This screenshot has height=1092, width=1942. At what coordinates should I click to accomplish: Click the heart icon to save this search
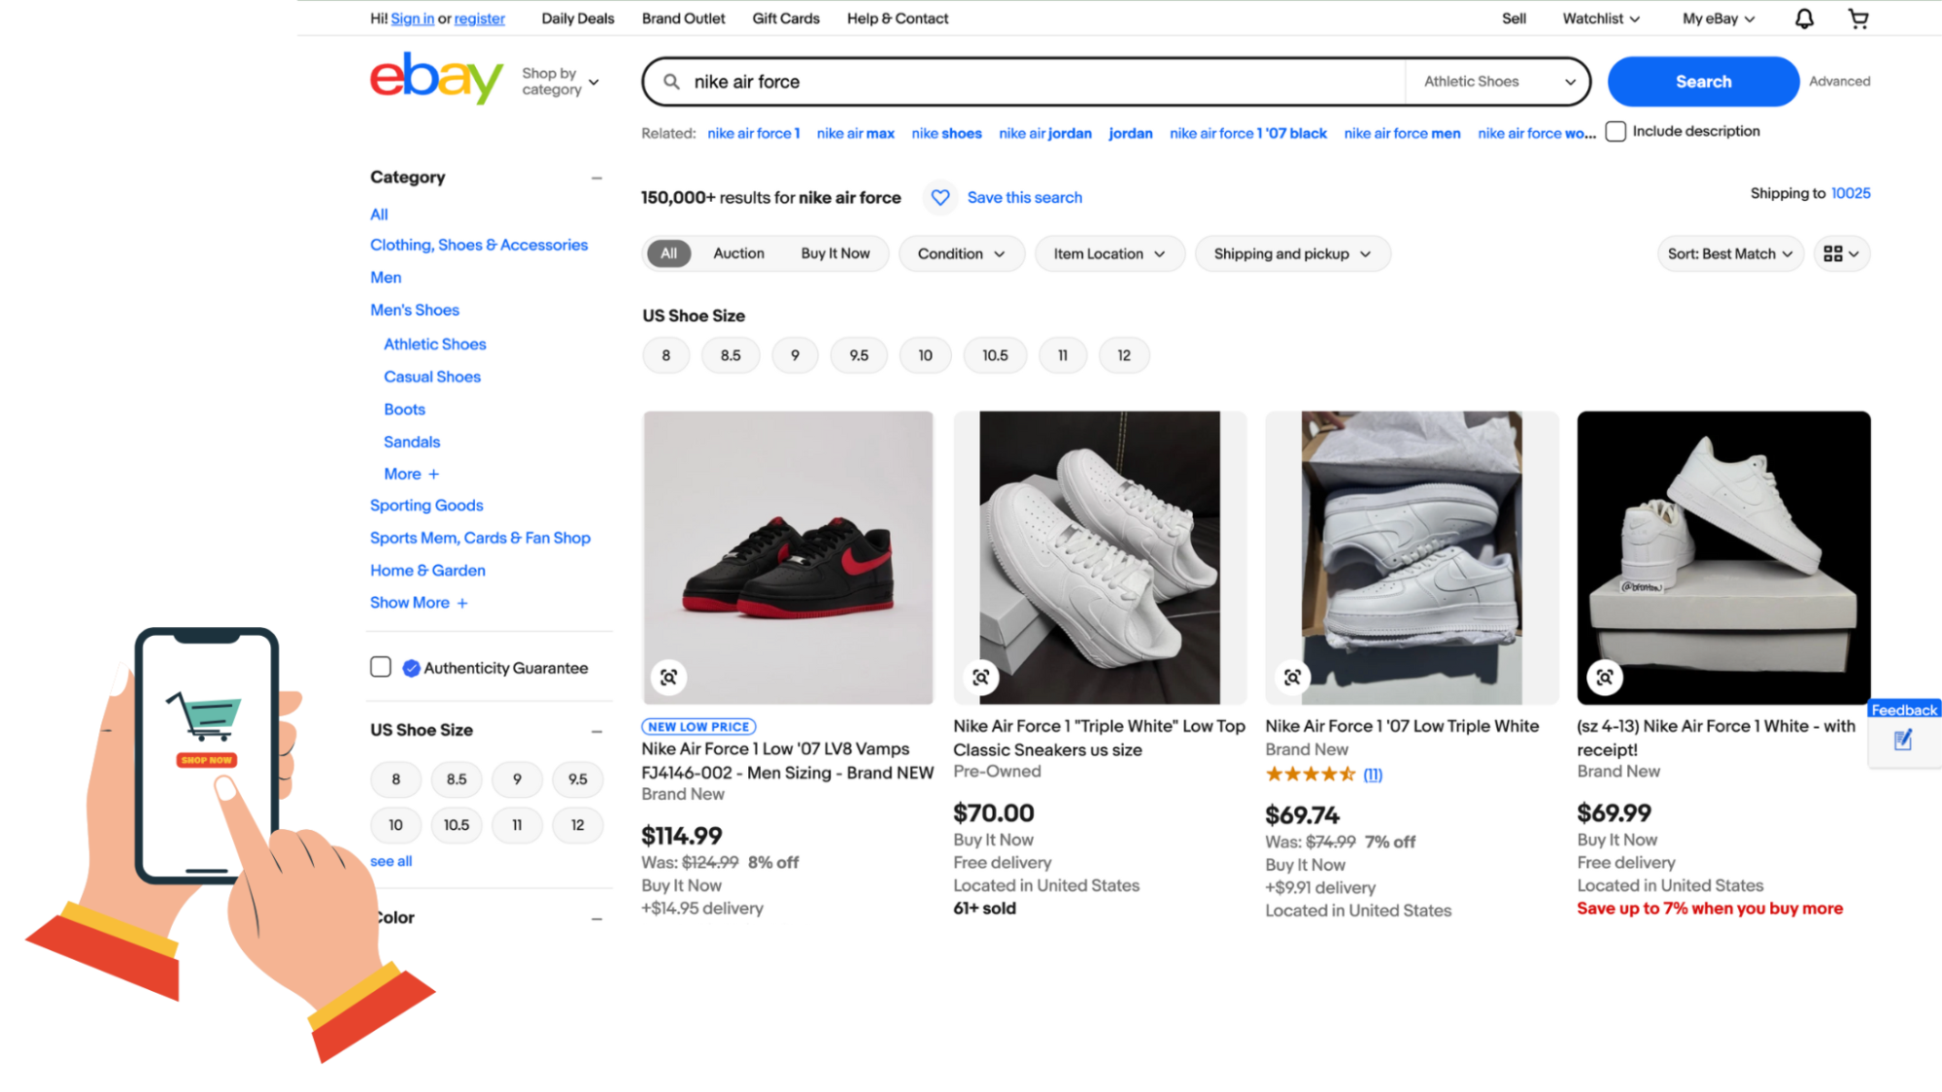click(940, 198)
